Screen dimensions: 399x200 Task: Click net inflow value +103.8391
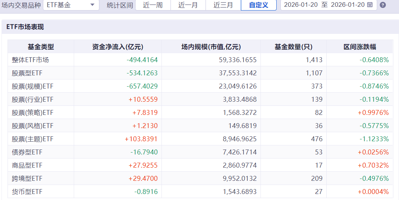point(141,139)
